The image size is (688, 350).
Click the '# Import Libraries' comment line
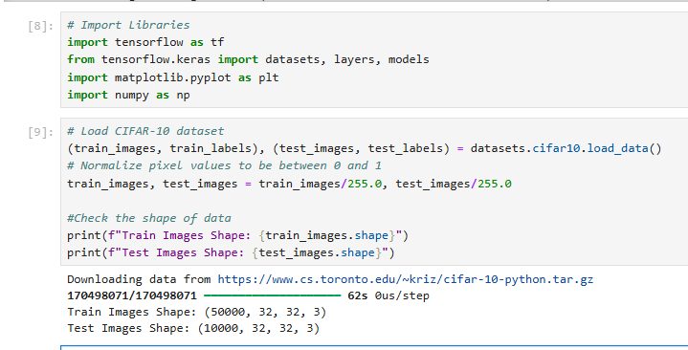(x=128, y=25)
